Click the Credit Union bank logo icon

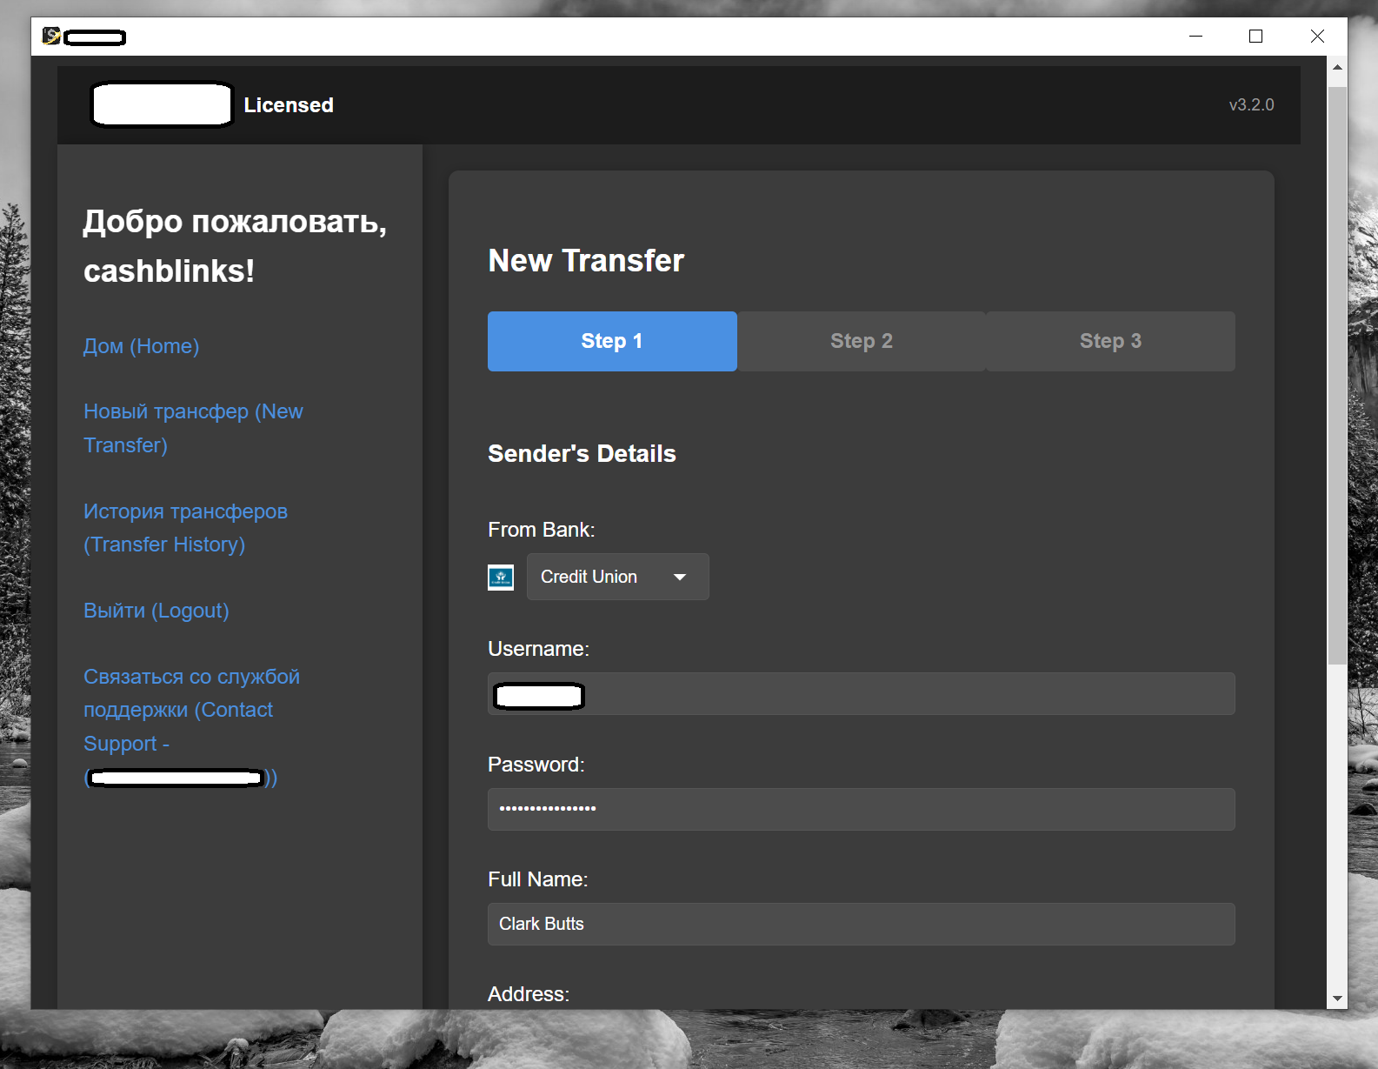point(501,577)
